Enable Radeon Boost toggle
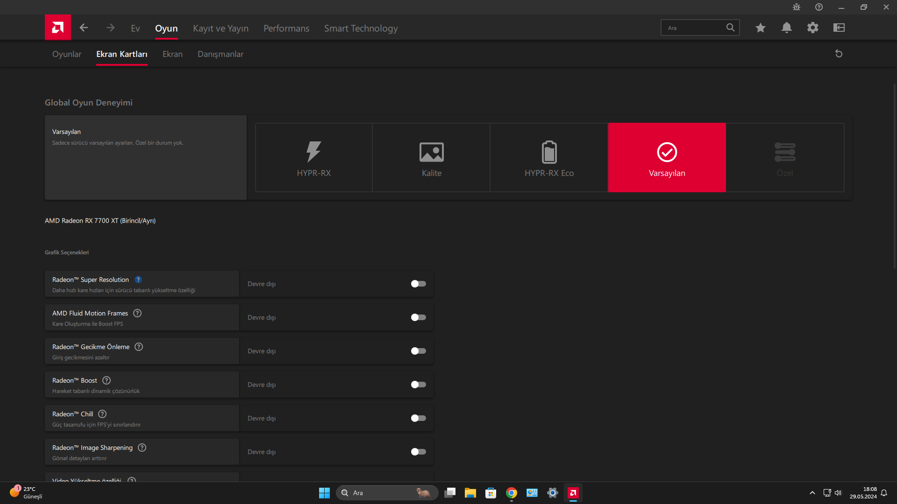The width and height of the screenshot is (897, 504). [418, 385]
